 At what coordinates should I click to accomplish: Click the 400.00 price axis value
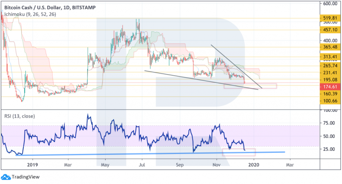pos(330,40)
